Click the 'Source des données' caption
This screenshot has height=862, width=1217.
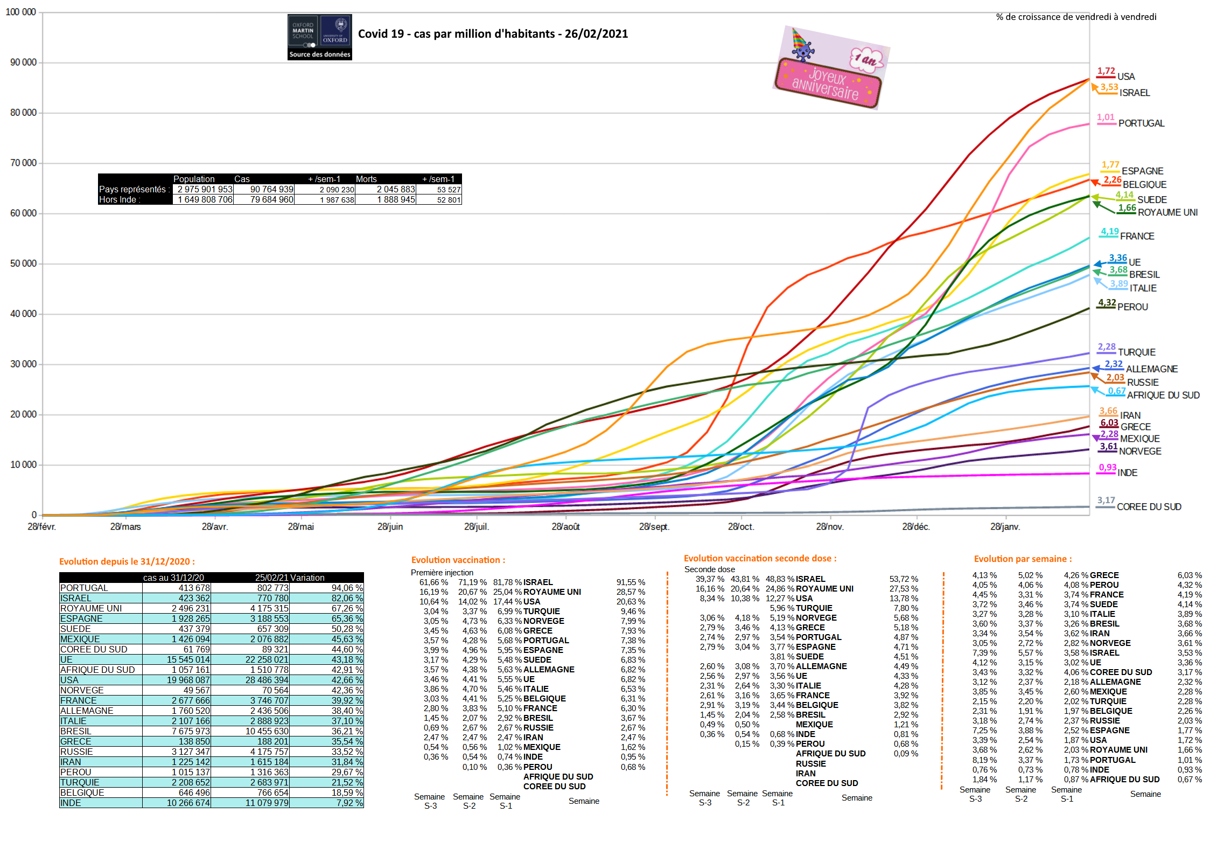click(319, 54)
